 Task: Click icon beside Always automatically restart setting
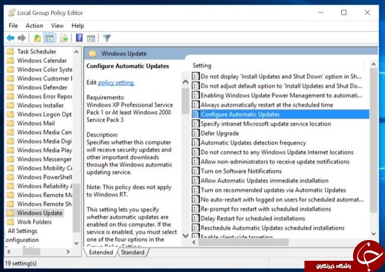pyautogui.click(x=195, y=105)
